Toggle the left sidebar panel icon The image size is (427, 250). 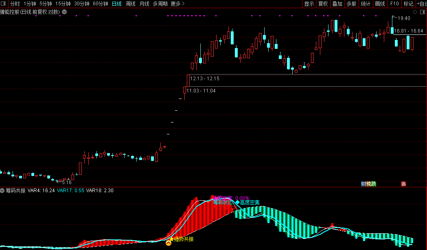click(3, 4)
